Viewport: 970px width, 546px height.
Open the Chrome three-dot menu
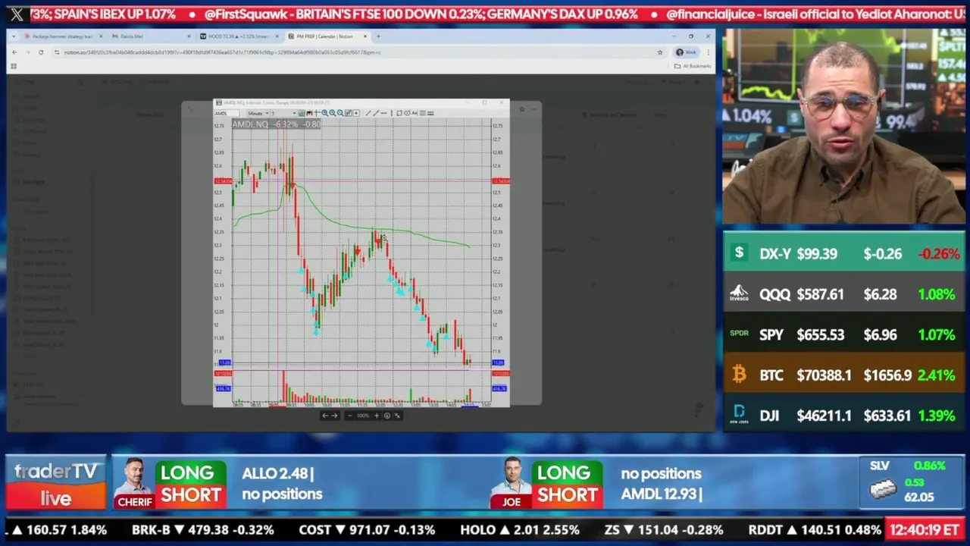click(x=708, y=52)
